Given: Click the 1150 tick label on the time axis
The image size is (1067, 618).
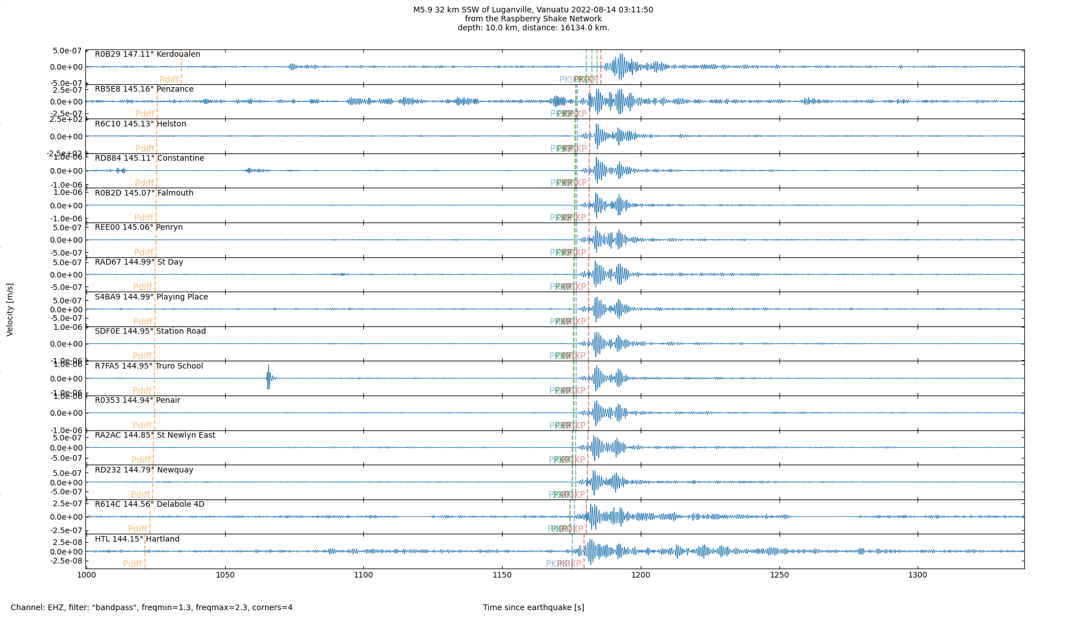Looking at the screenshot, I should click(502, 575).
